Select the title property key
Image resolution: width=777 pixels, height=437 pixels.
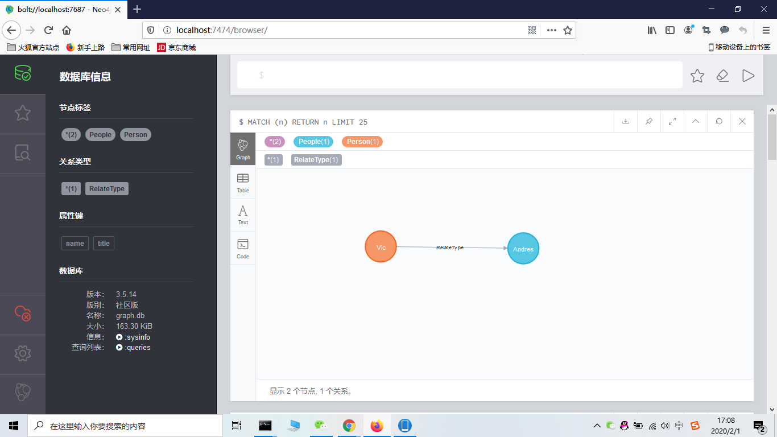(x=104, y=244)
